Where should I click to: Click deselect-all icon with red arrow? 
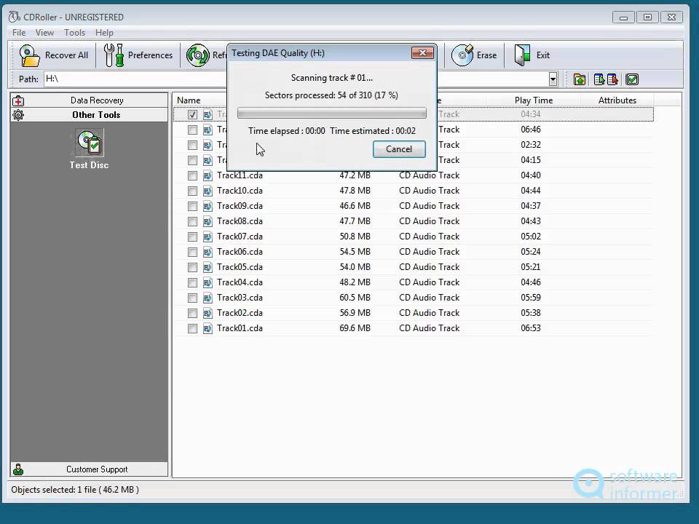[612, 80]
